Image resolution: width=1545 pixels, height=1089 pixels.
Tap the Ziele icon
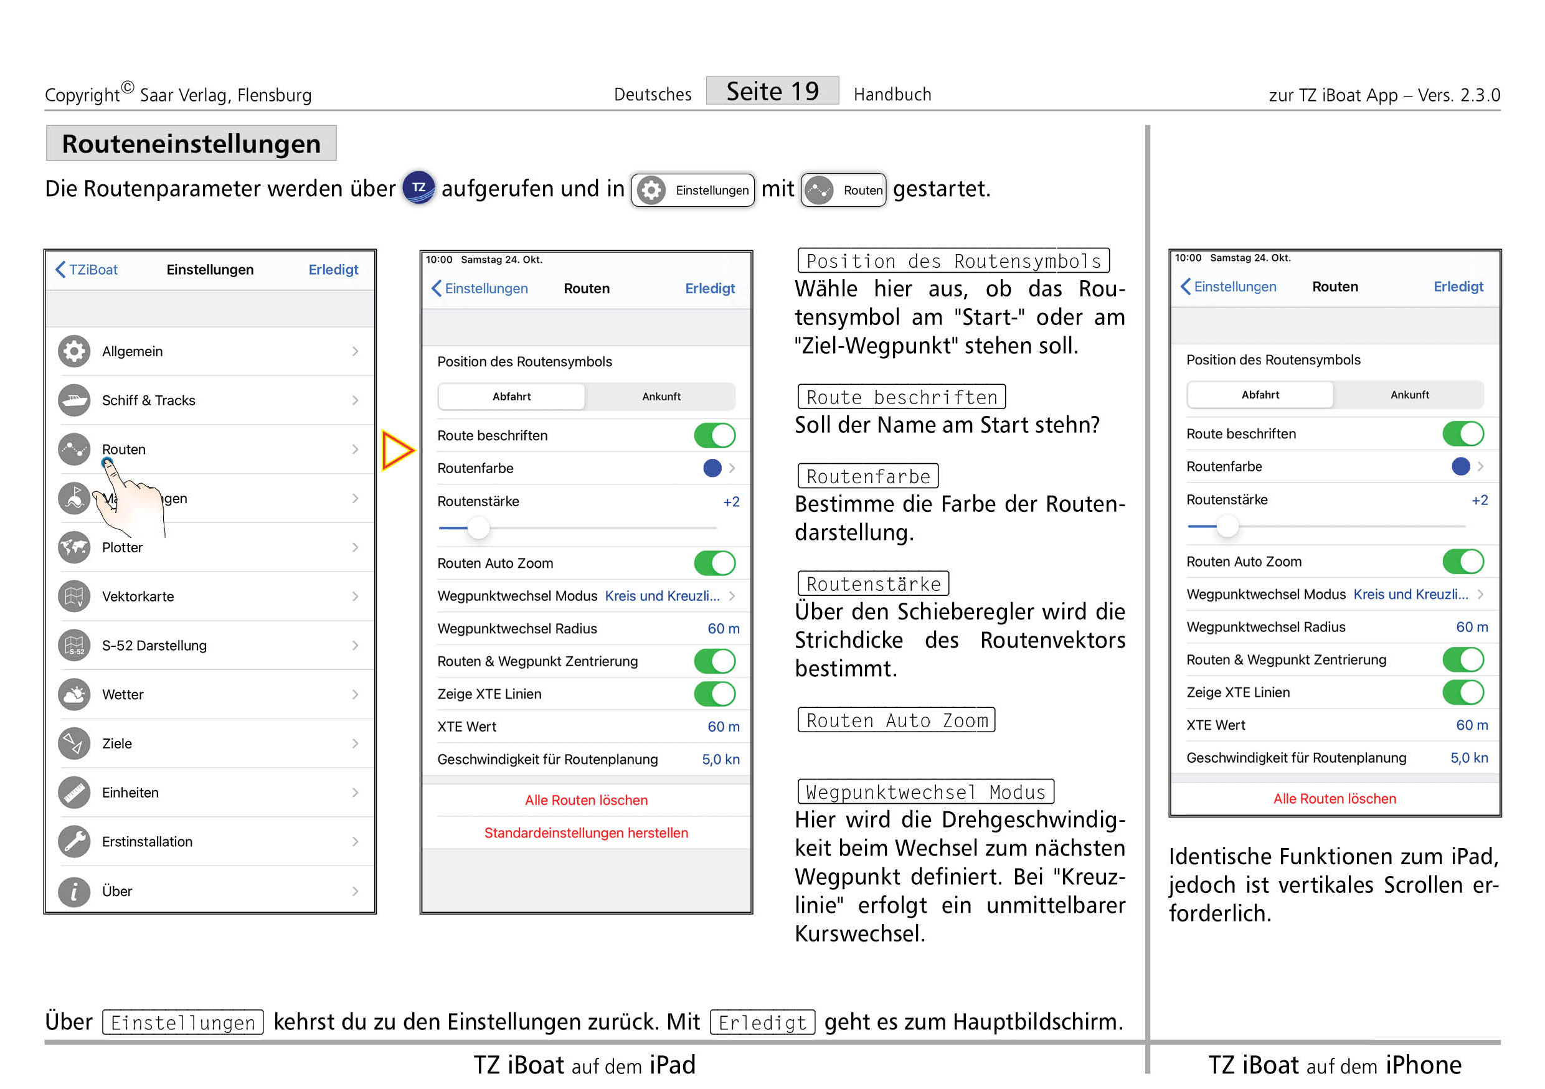[74, 744]
